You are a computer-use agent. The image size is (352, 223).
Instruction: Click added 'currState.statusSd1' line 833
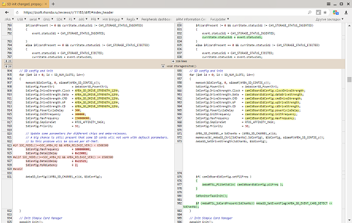232,38
